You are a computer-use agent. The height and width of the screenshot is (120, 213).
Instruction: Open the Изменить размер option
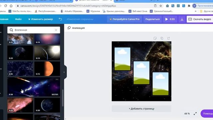coord(41,19)
